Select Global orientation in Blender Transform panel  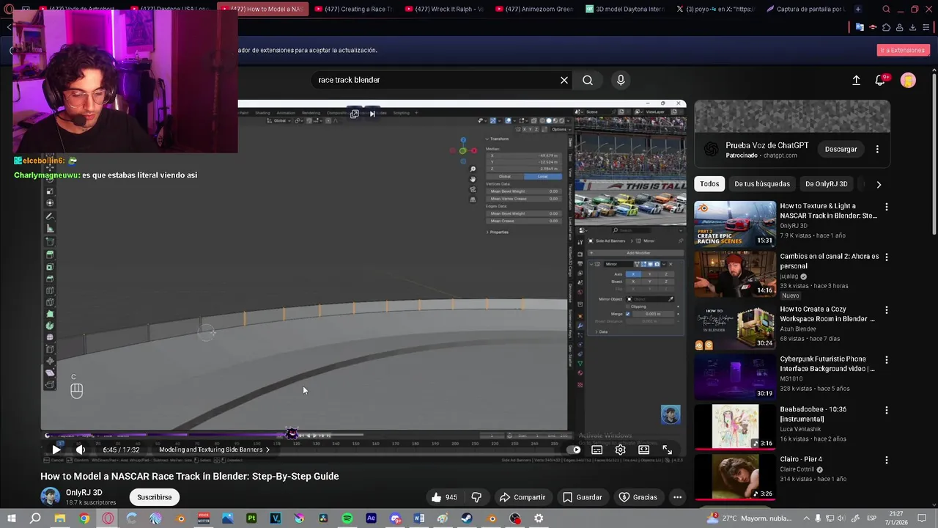505,177
